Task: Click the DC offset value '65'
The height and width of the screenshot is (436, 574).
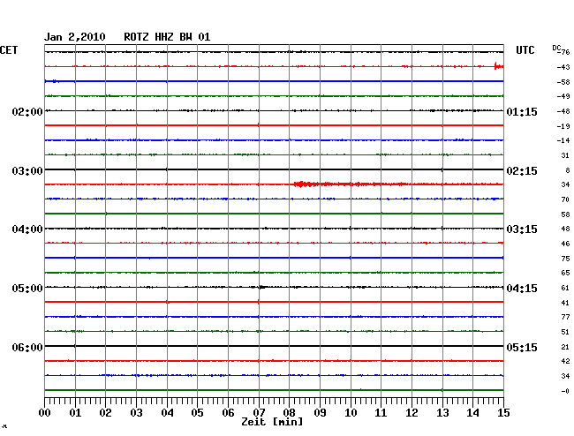Action: pos(565,273)
